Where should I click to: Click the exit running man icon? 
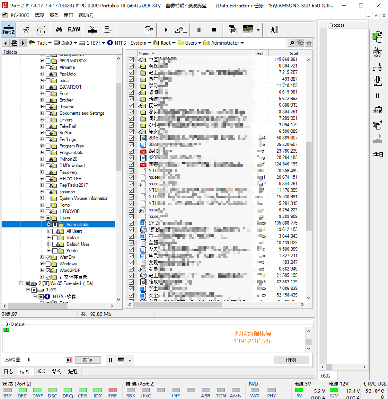pos(274,30)
